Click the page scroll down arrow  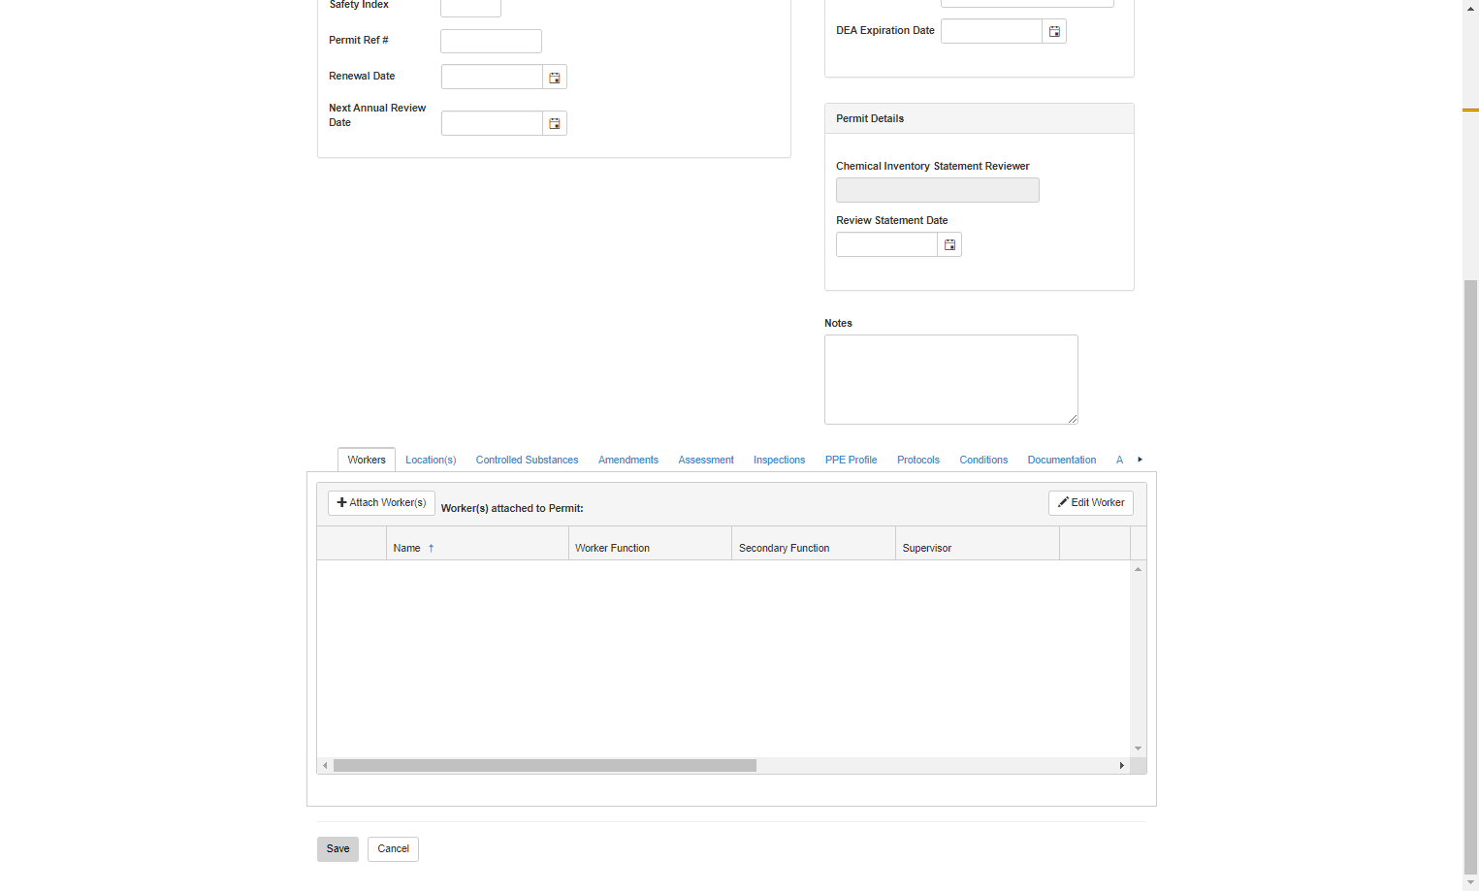(x=1470, y=882)
